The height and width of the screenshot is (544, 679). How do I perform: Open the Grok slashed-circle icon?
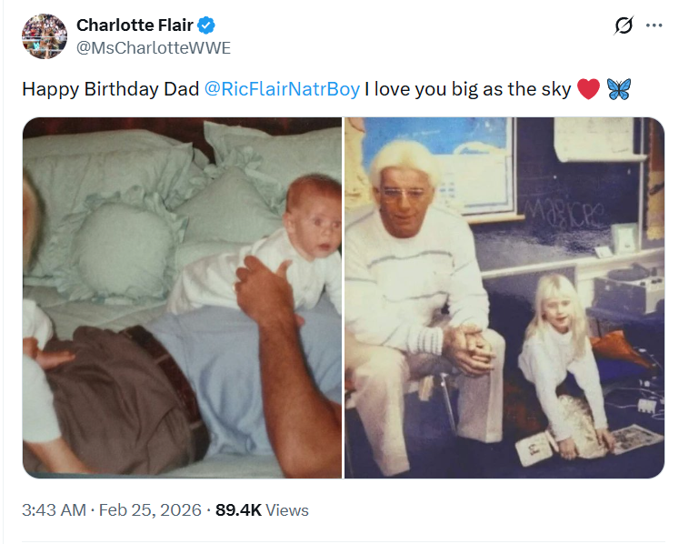coord(624,25)
